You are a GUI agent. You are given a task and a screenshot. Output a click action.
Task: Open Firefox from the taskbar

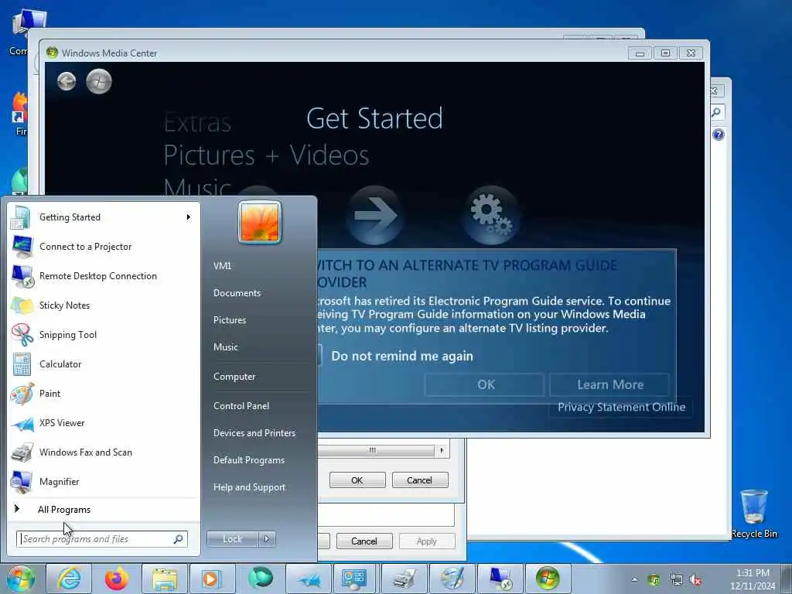tap(117, 579)
